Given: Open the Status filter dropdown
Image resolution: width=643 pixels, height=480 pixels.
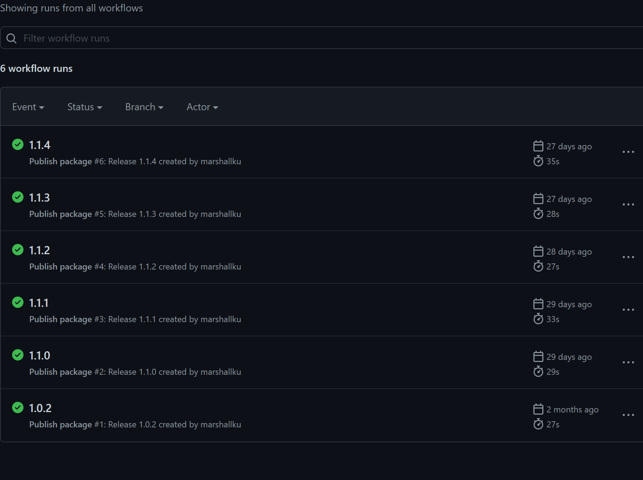Looking at the screenshot, I should click(85, 107).
